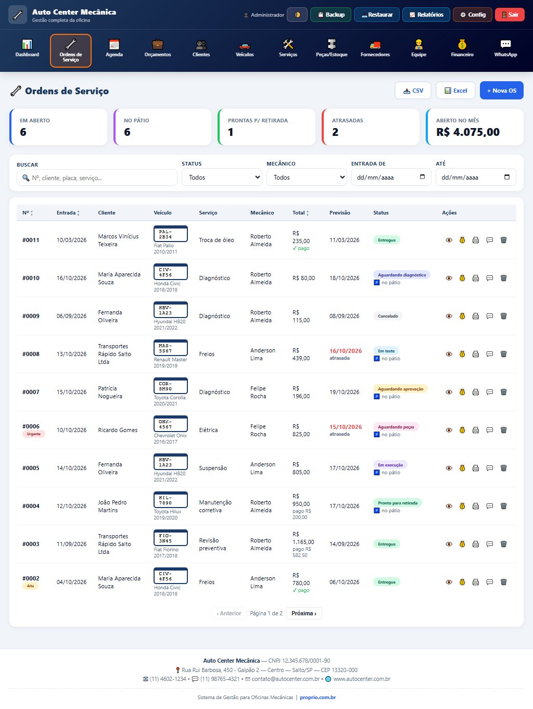The image size is (533, 709).
Task: Click the Restaurar button
Action: tap(377, 15)
